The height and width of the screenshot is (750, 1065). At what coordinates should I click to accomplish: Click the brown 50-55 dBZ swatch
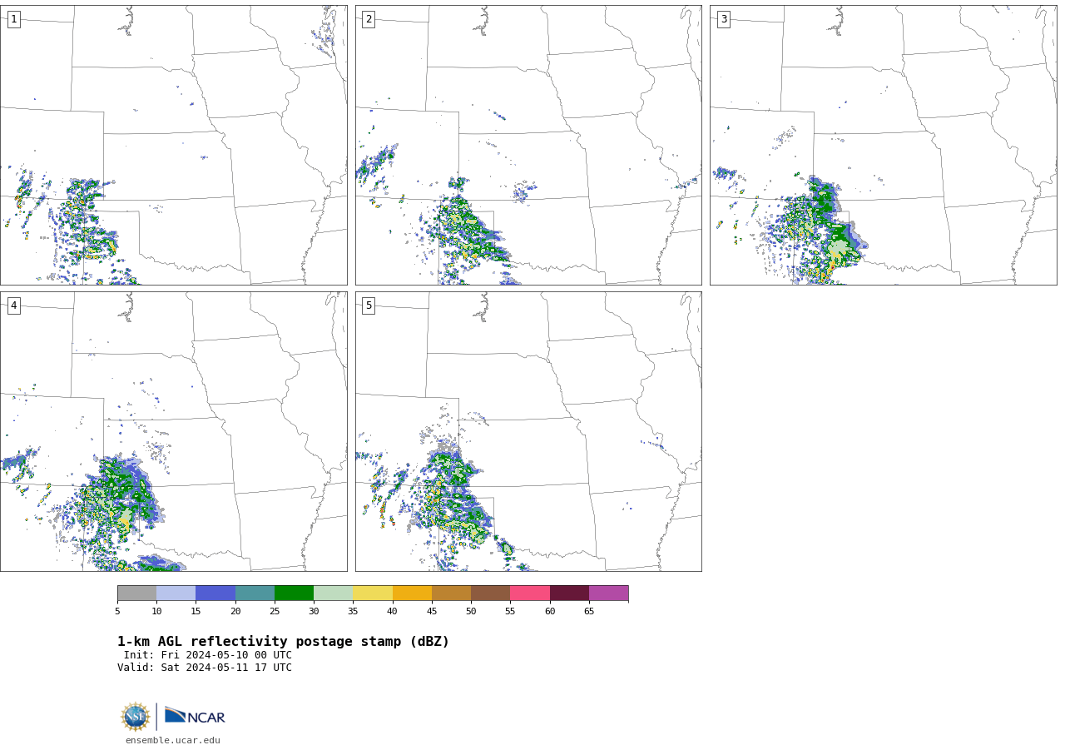click(x=490, y=594)
